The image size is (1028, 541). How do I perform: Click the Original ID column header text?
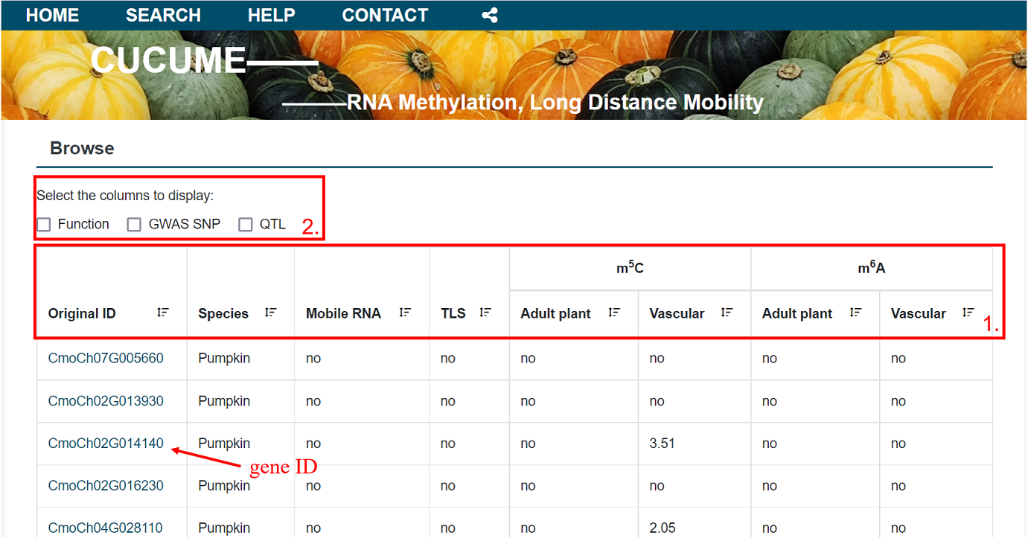(x=82, y=313)
